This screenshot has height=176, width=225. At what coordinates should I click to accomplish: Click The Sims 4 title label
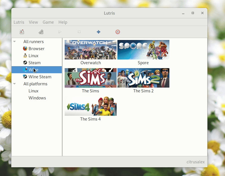point(90,119)
